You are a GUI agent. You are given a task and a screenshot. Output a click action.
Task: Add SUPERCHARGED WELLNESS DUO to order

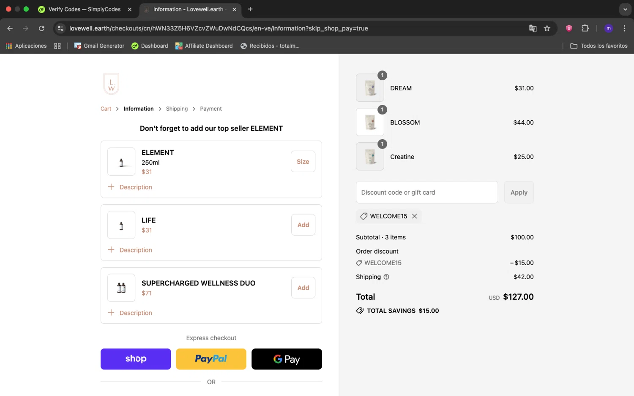pyautogui.click(x=303, y=288)
